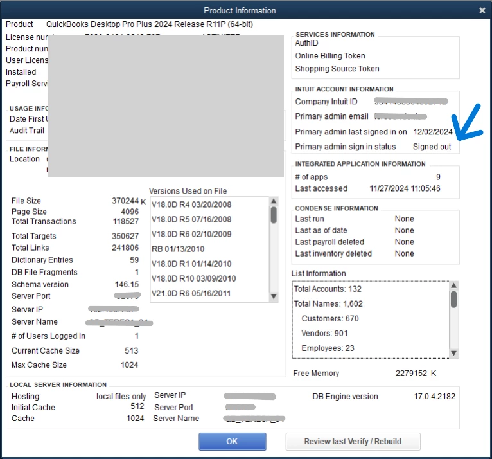Close the Product Information dialog
Screen dimensions: 492x459
[482, 10]
